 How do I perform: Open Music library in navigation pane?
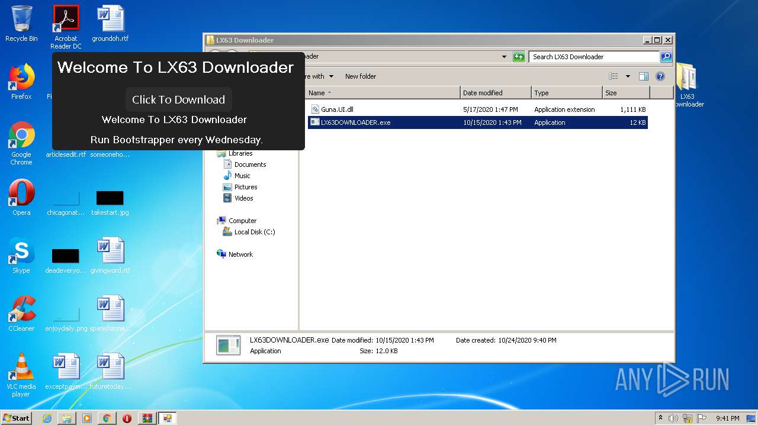237,176
